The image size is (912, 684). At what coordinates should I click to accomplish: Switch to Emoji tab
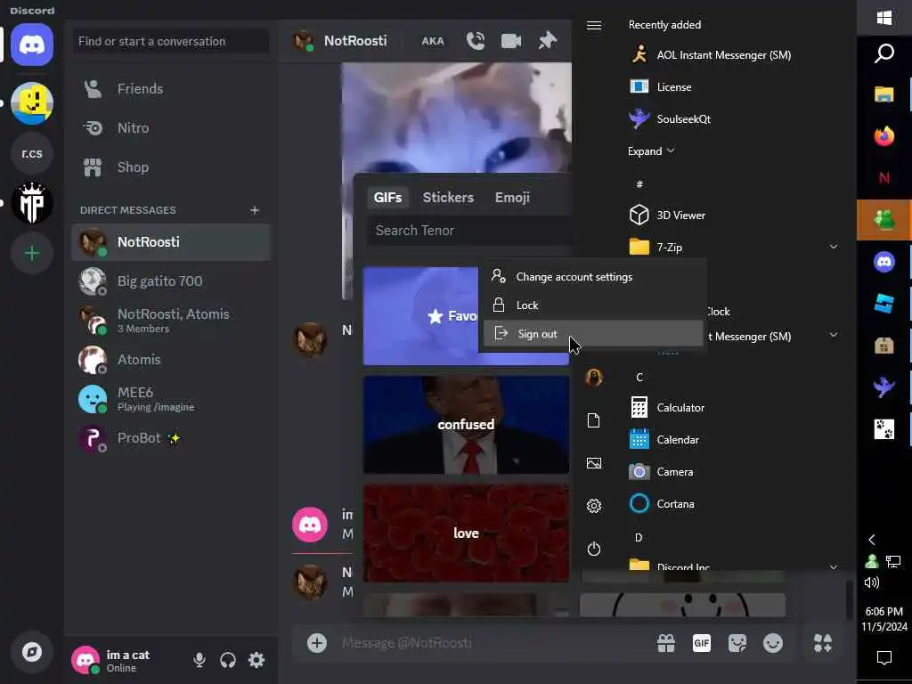(512, 197)
